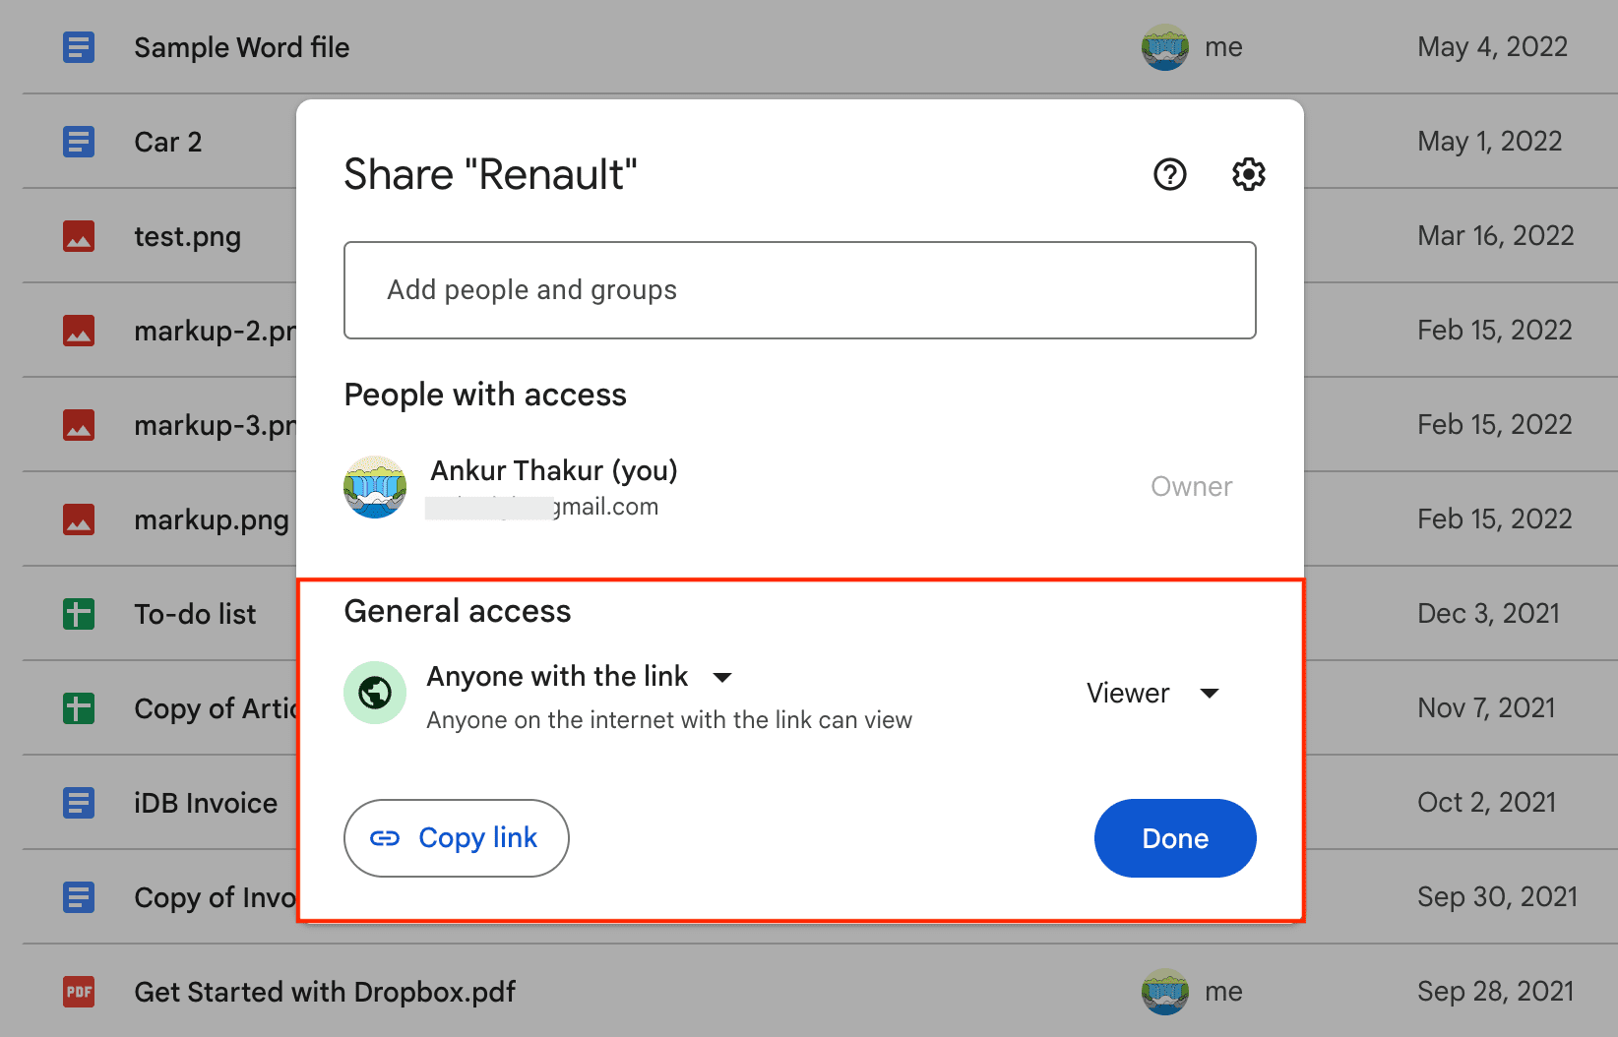Click the markup-3 image file icon
The height and width of the screenshot is (1037, 1618).
[x=79, y=425]
